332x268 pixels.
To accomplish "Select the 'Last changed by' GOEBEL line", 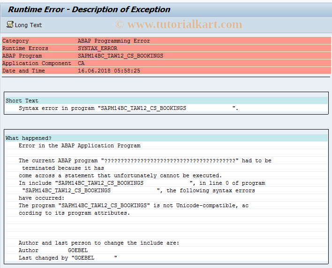I will tap(68, 258).
